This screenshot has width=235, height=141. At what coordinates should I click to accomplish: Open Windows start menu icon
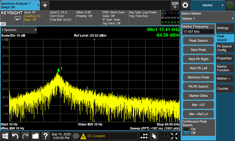tap(5, 136)
